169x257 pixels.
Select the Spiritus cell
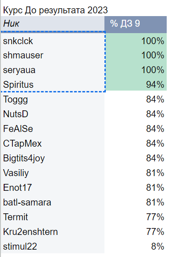53,85
